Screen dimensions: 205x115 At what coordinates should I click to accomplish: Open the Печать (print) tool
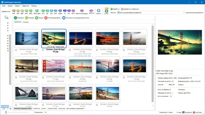[x=99, y=11]
